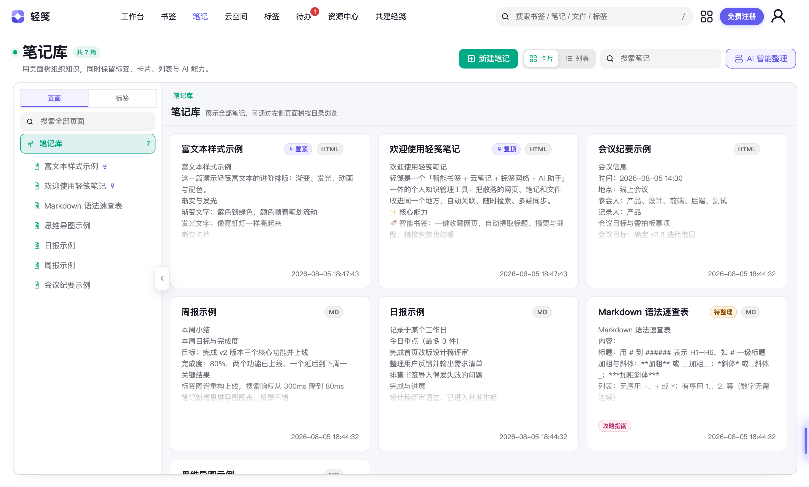
Task: Click the AI 智能整理 button
Action: (x=760, y=58)
